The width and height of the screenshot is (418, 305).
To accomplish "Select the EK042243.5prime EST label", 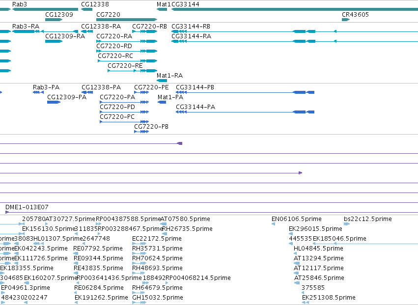I will tap(41, 249).
